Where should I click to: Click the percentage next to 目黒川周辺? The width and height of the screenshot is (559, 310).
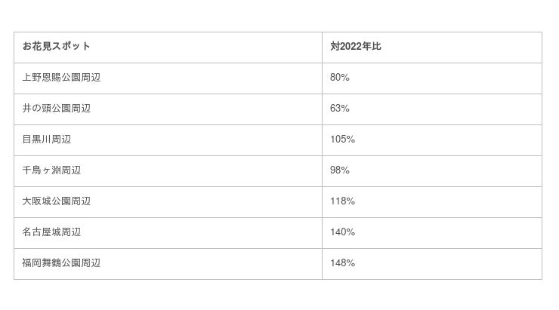click(x=342, y=140)
